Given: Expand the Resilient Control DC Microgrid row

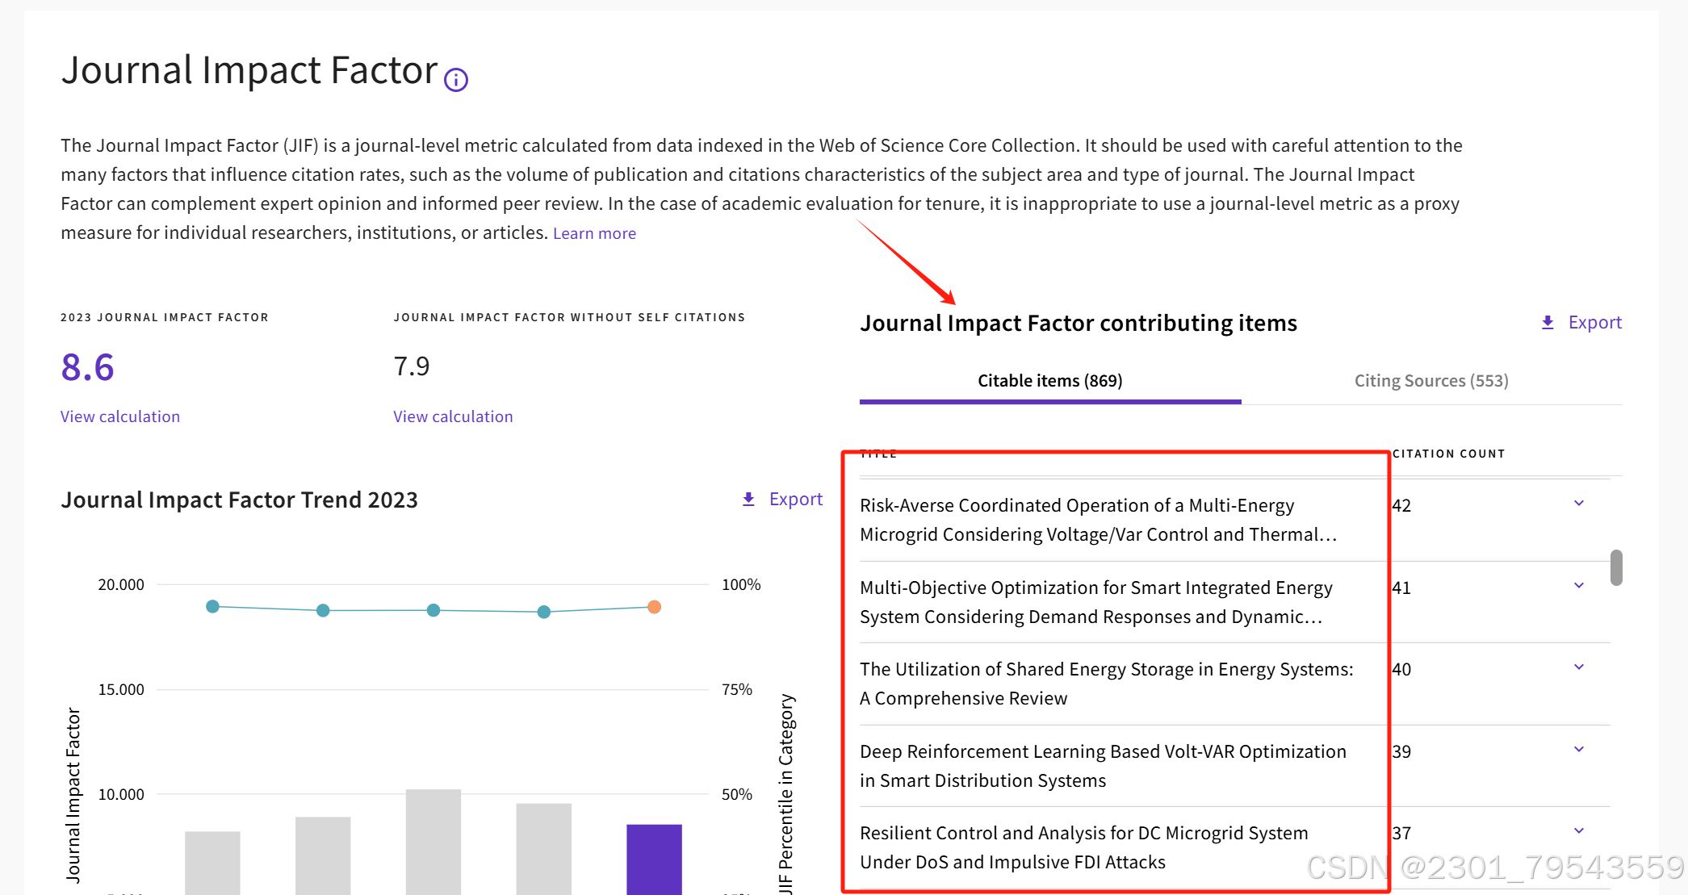Looking at the screenshot, I should point(1578,831).
